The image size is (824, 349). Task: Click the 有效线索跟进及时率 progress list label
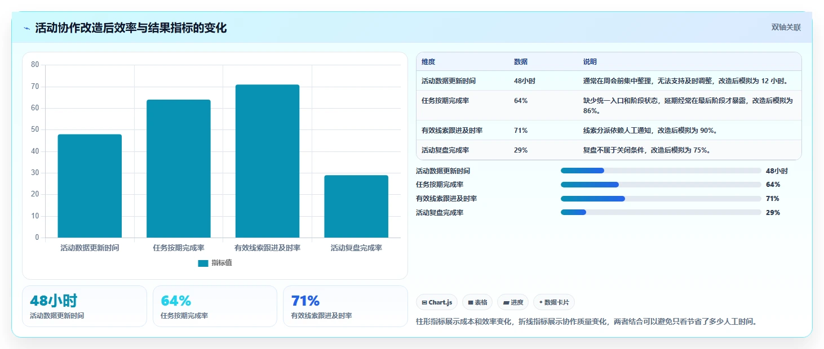[446, 199]
